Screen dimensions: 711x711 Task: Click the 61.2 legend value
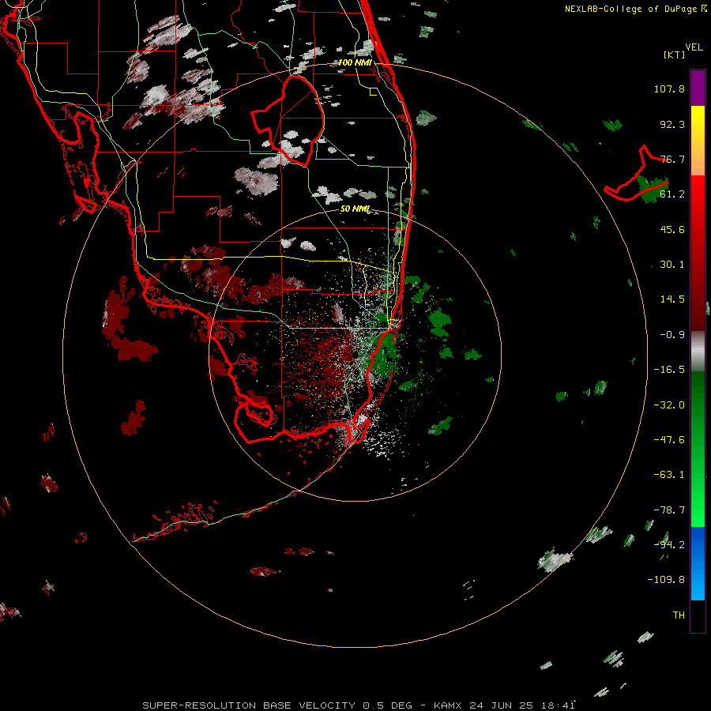[672, 194]
